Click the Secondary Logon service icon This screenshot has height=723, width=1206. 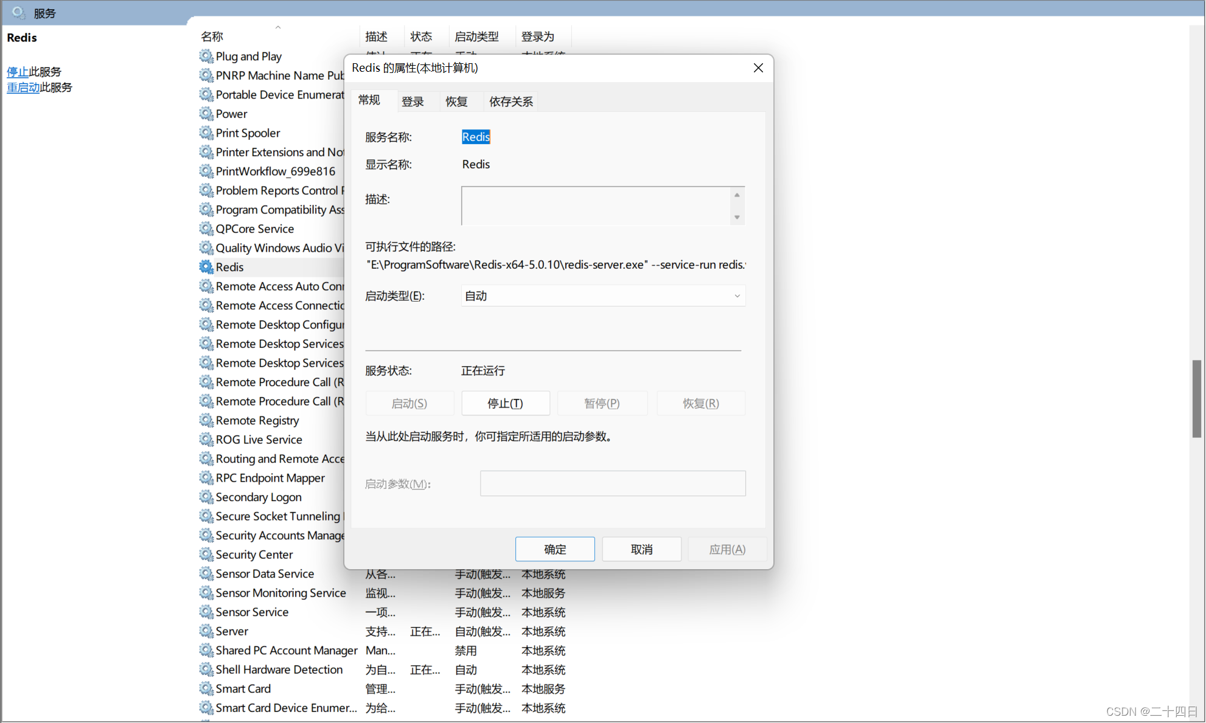click(206, 497)
